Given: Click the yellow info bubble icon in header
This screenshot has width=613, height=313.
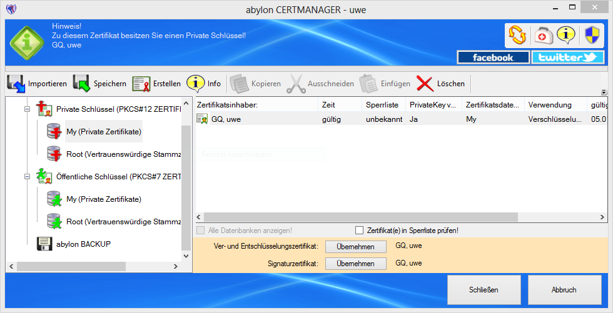Looking at the screenshot, I should point(565,35).
